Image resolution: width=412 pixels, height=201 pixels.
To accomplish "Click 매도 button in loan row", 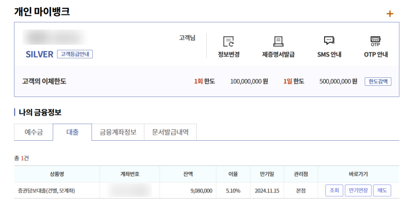I will (x=382, y=190).
